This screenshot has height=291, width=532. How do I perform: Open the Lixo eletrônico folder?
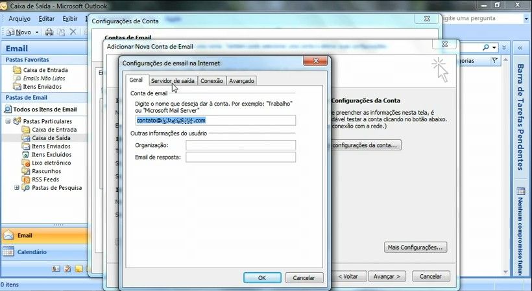51,163
